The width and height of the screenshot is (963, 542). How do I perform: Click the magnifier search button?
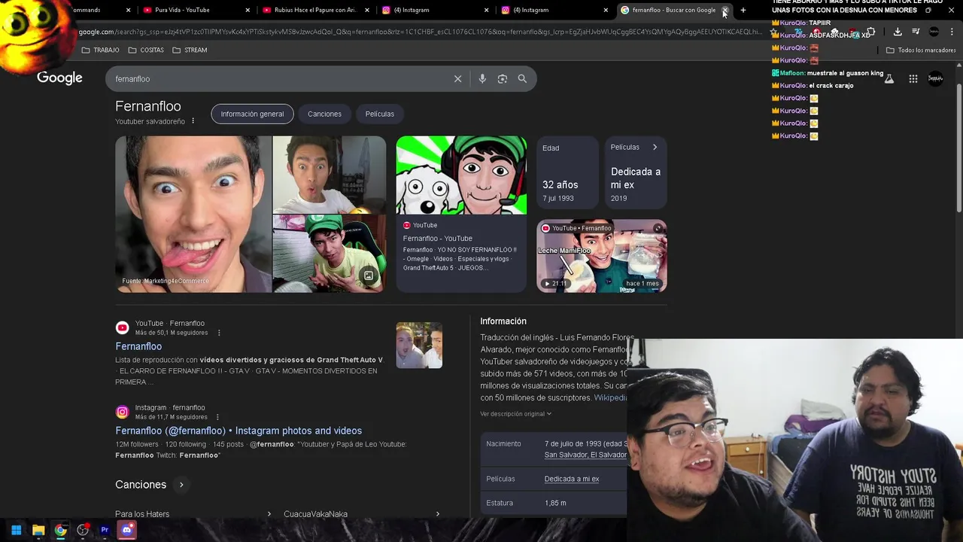click(x=522, y=78)
